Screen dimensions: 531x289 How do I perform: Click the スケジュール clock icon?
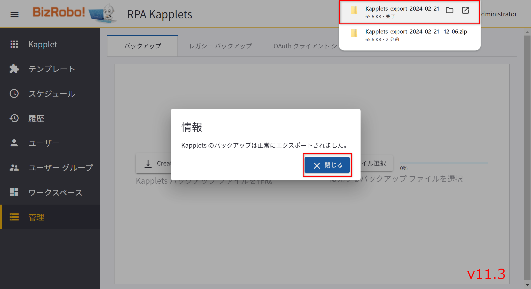coord(14,93)
